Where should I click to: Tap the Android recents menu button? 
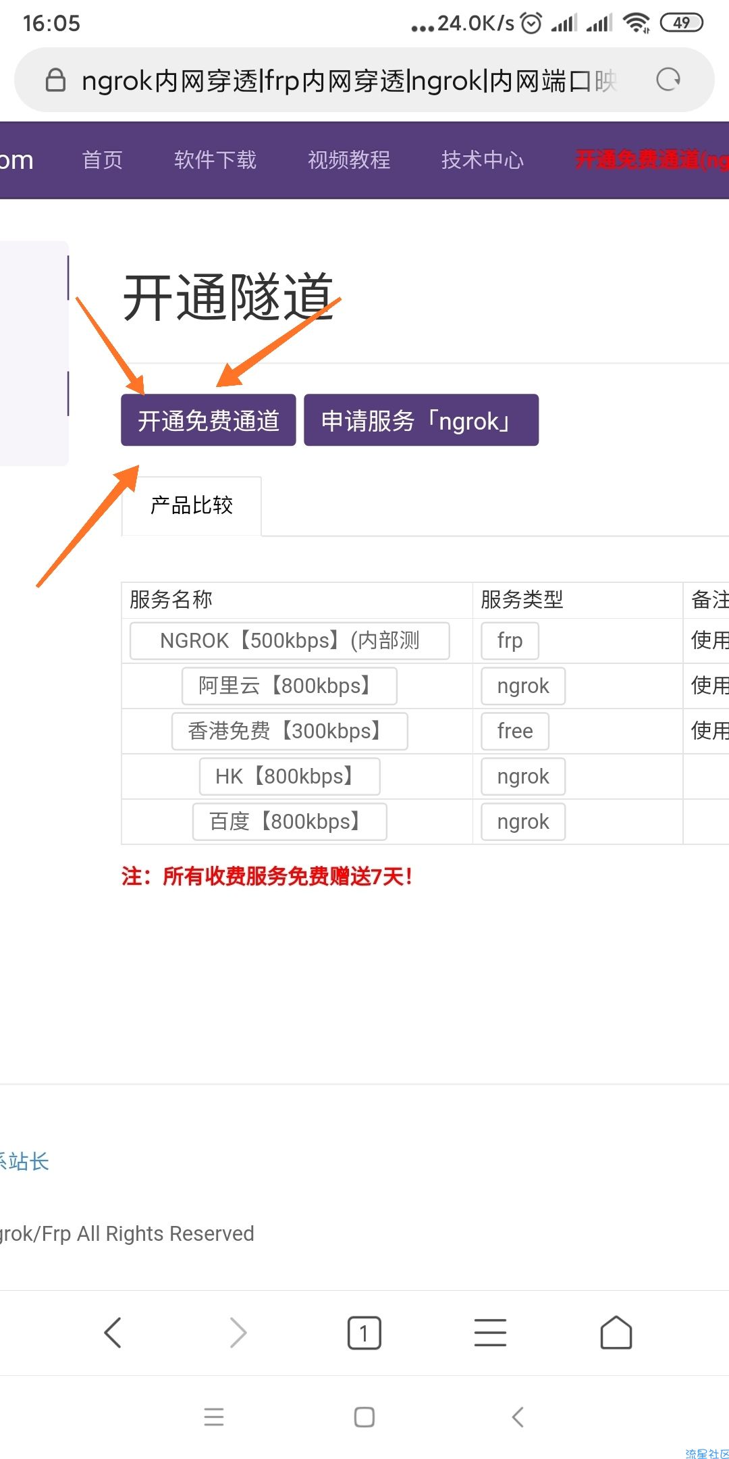click(214, 1416)
